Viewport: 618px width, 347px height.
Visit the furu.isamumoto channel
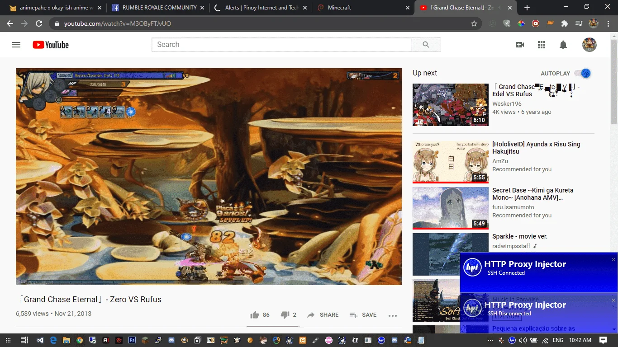(513, 207)
